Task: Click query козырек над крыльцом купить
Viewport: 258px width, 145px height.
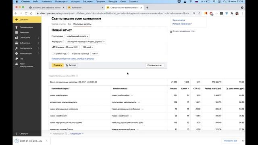Action: coord(64,102)
